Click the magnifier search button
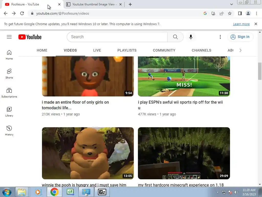262x197 pixels. click(176, 37)
